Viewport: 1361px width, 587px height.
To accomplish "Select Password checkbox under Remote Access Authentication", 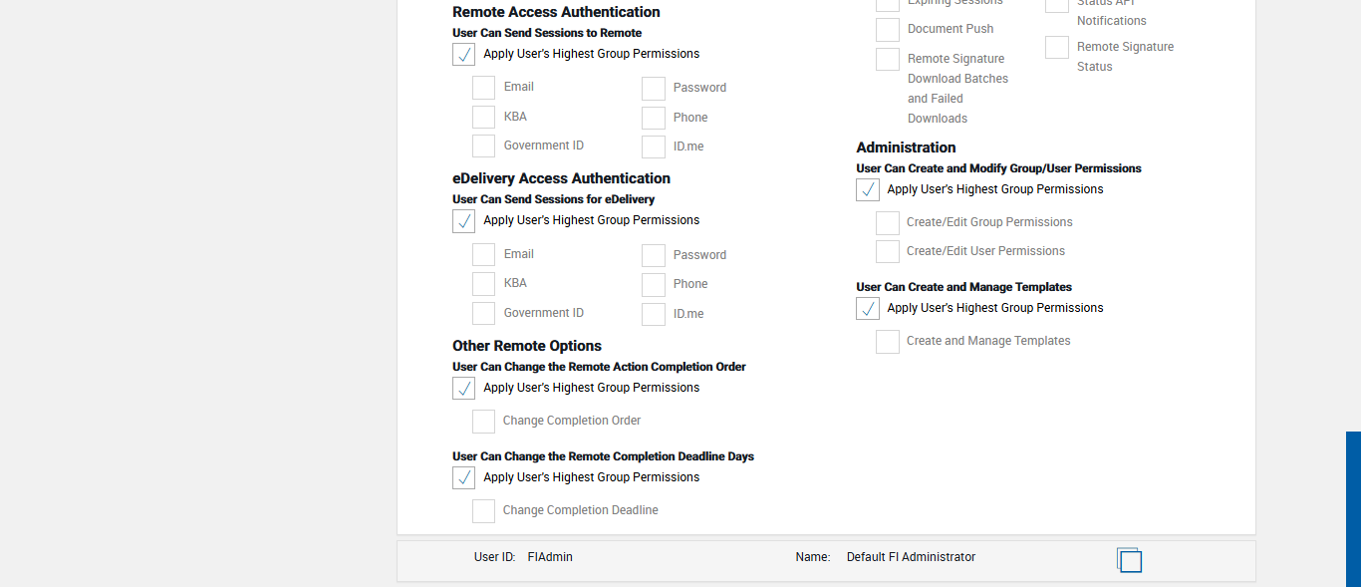I will (x=654, y=89).
